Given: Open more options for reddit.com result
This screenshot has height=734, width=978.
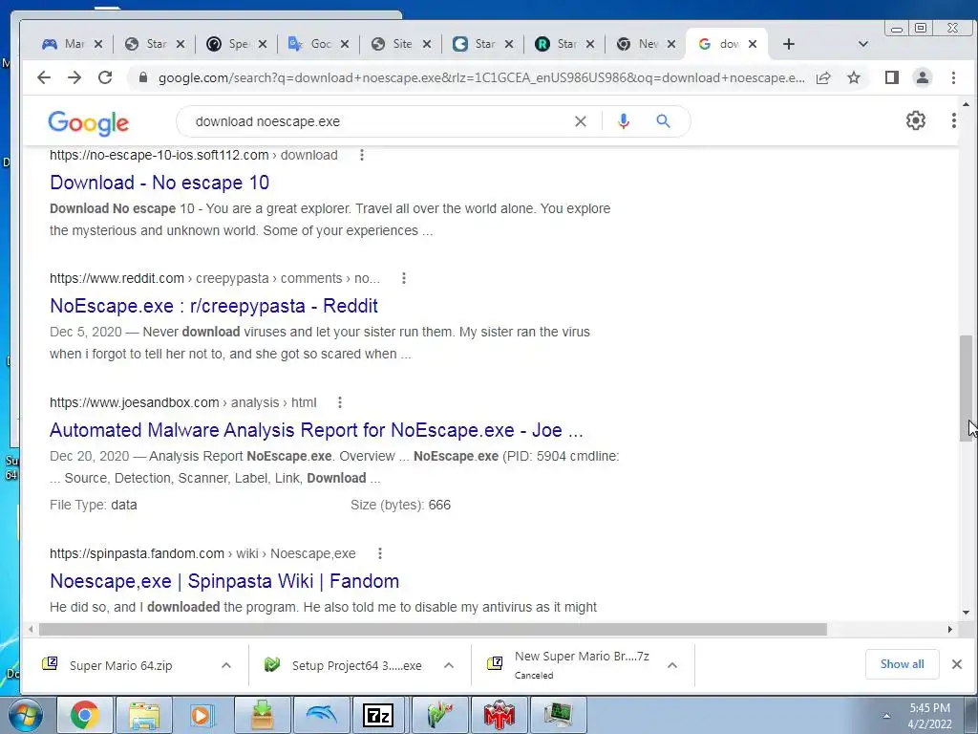Looking at the screenshot, I should (404, 278).
